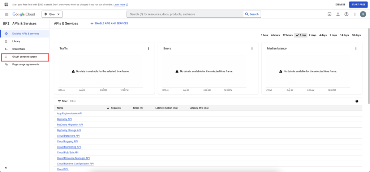Sort by Latency, median (ms) column
The image size is (370, 172).
(166, 108)
